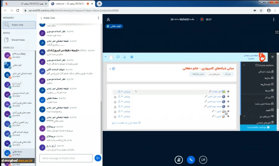Viewport: 279px width, 166px height.
Task: Open the Moodle messages speech bubble icon
Action: tap(118, 57)
